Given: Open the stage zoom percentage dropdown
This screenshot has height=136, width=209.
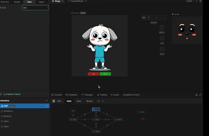Looking at the screenshot, I should point(190,1).
